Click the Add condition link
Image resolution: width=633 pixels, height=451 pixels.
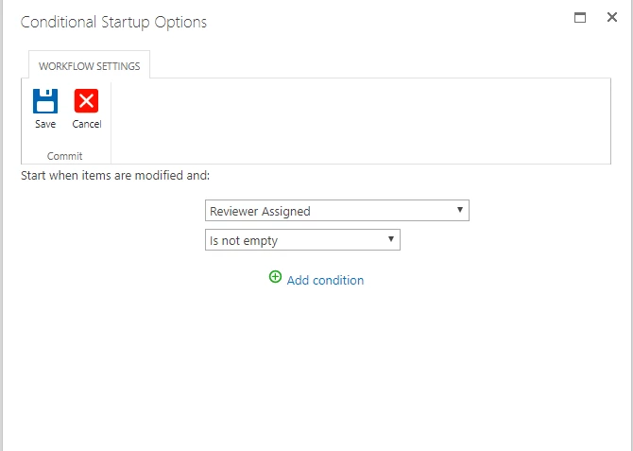click(x=325, y=280)
